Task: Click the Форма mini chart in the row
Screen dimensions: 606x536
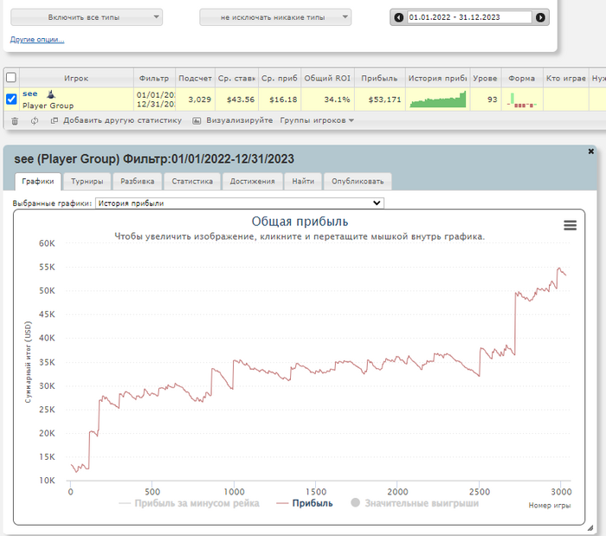Action: pyautogui.click(x=522, y=100)
